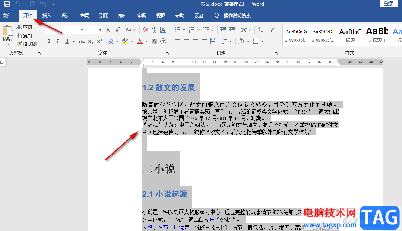Clear all formatting eraser icon
The height and width of the screenshot is (231, 402).
click(145, 30)
